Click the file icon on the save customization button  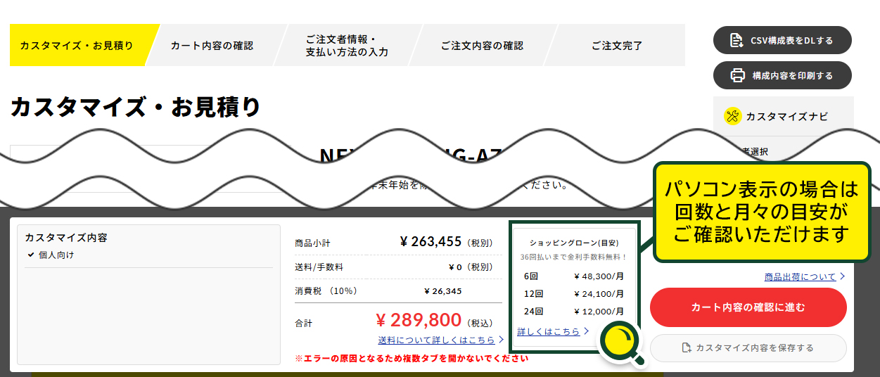(x=687, y=348)
